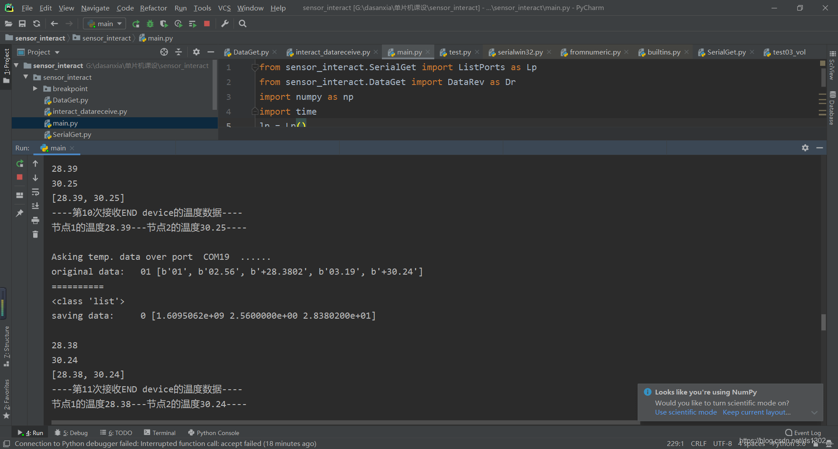Toggle Pin Tab icon in Run panel
The width and height of the screenshot is (838, 449).
(x=20, y=213)
